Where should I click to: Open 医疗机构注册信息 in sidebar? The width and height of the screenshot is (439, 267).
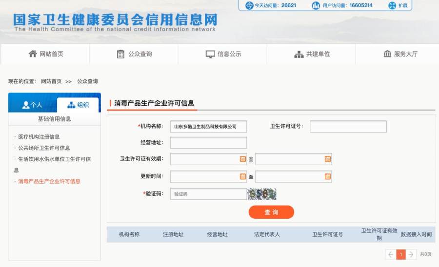[39, 137]
